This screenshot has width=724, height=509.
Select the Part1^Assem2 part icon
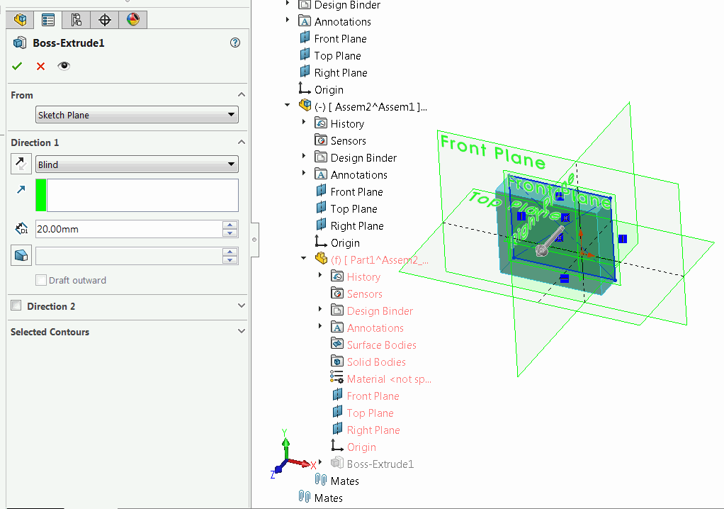(x=322, y=259)
